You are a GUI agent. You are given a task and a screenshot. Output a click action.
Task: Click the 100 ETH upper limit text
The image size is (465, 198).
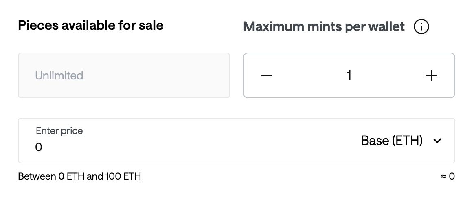123,177
